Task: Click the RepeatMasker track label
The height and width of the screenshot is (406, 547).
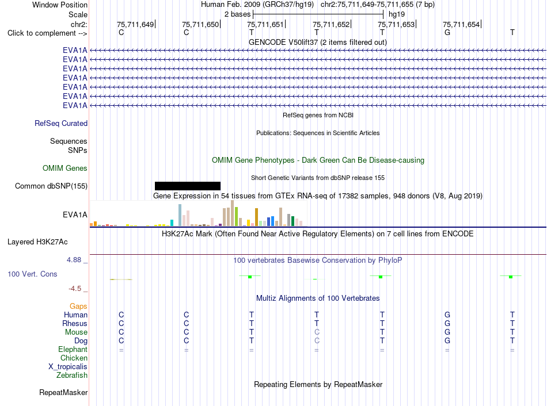Action: point(63,392)
